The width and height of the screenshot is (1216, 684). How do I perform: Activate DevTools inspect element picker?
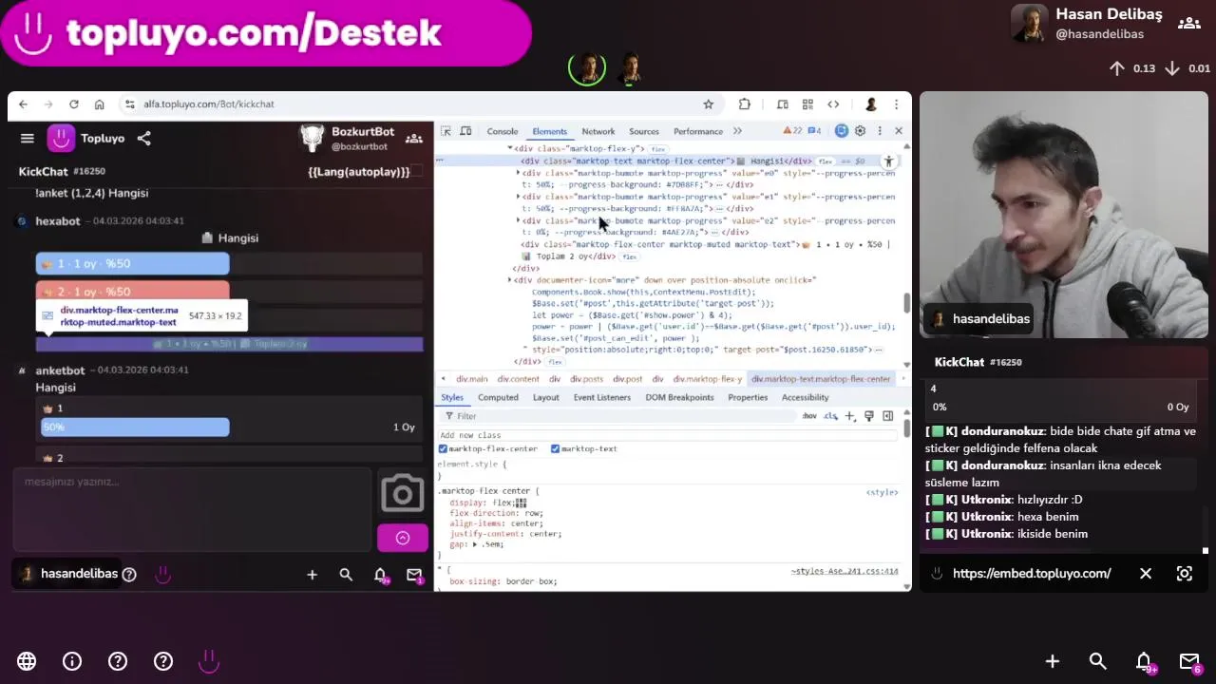pyautogui.click(x=445, y=131)
